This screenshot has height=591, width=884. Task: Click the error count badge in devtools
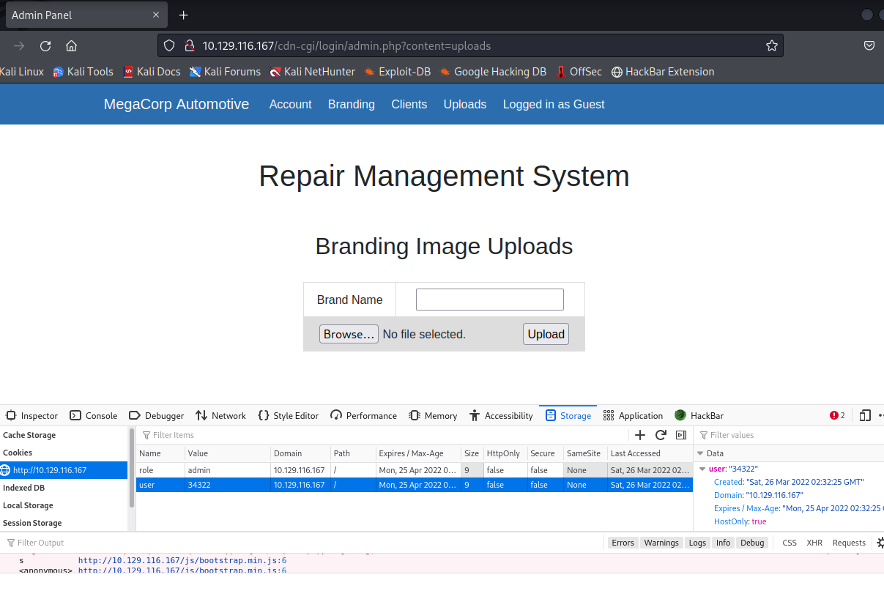pos(837,415)
